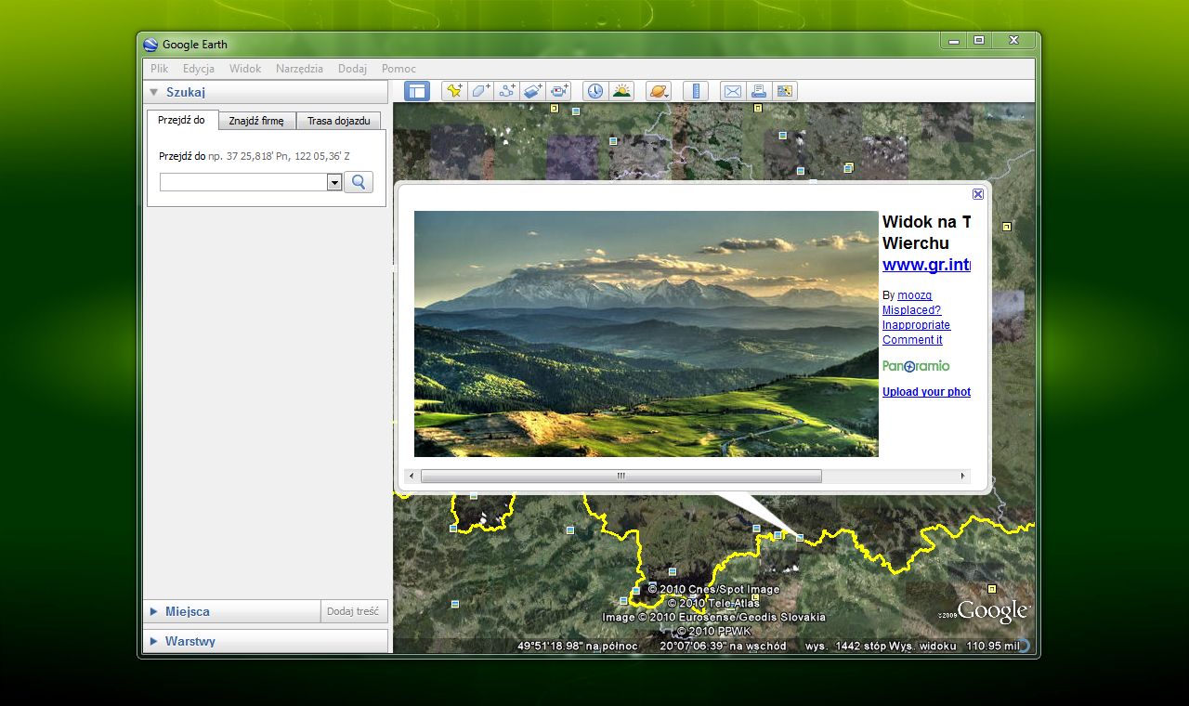1189x706 pixels.
Task: Click the photo marker at balloon pointer tip
Action: tap(799, 538)
